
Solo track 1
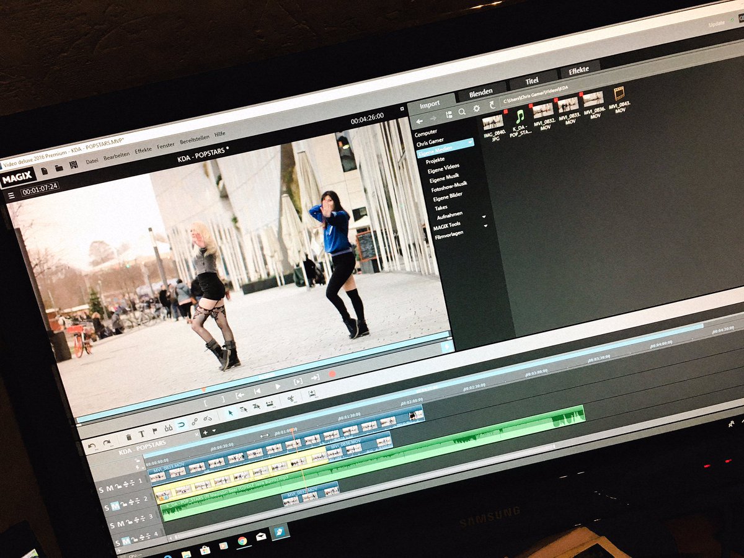point(101,490)
